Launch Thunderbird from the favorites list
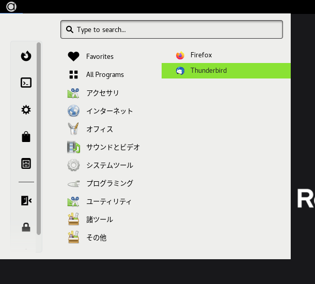This screenshot has height=284, width=315. tap(226, 71)
